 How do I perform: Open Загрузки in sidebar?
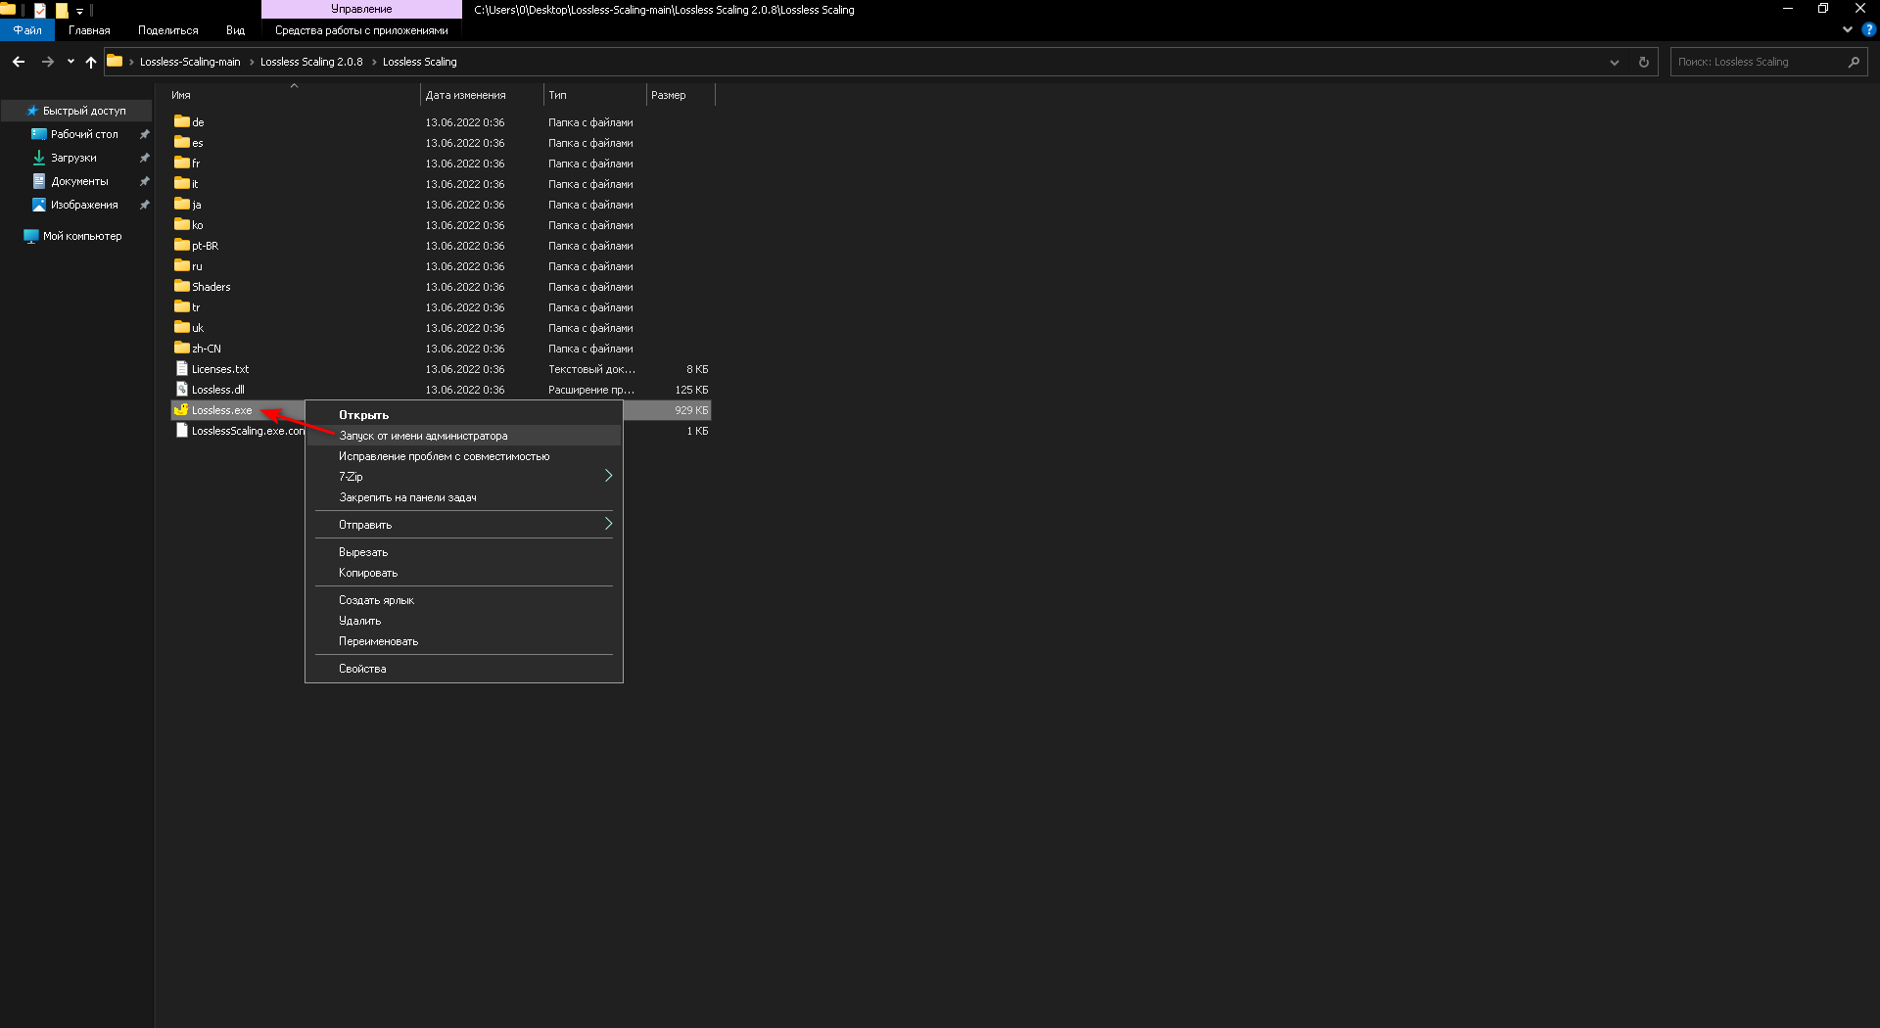pos(73,158)
